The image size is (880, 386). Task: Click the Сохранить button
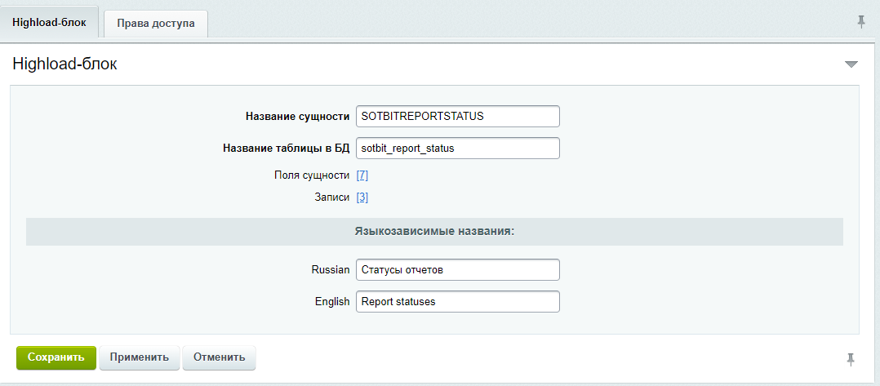pos(56,357)
